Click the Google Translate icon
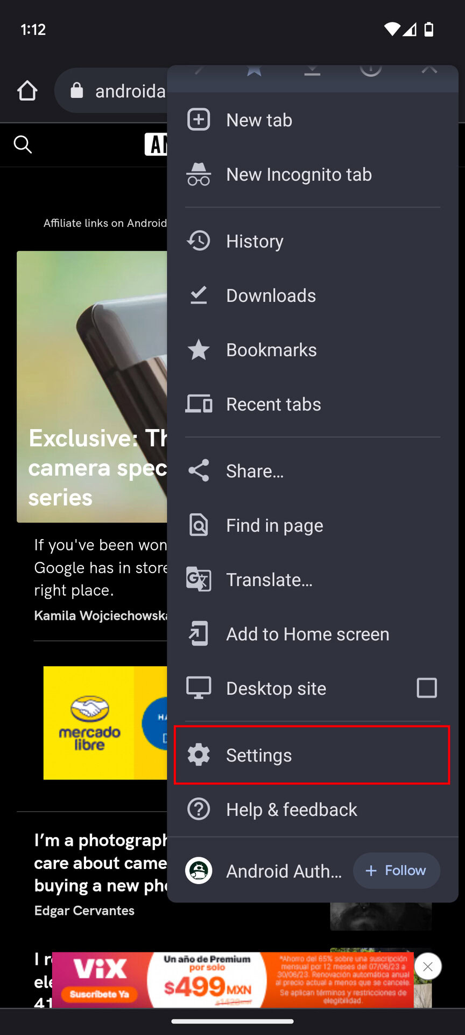This screenshot has width=465, height=1035. (199, 579)
